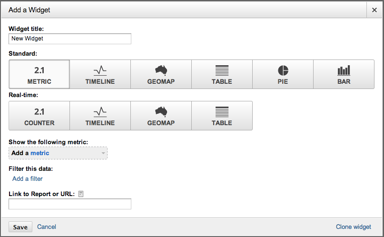Select the Real-time Counter widget type
The height and width of the screenshot is (237, 384).
[39, 116]
